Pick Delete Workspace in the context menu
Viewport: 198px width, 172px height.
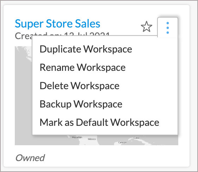click(79, 86)
